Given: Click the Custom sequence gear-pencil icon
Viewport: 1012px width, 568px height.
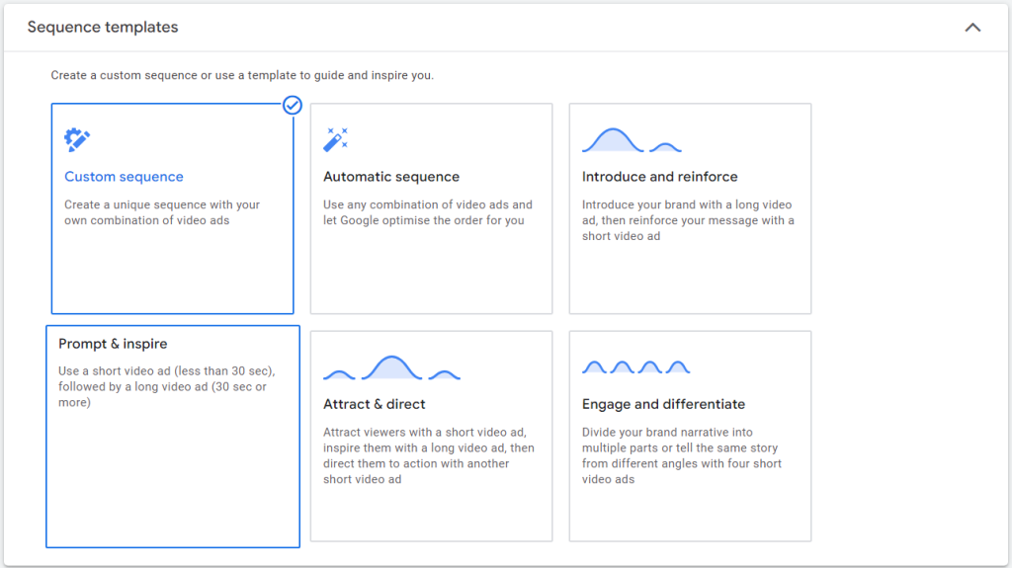Looking at the screenshot, I should (77, 139).
